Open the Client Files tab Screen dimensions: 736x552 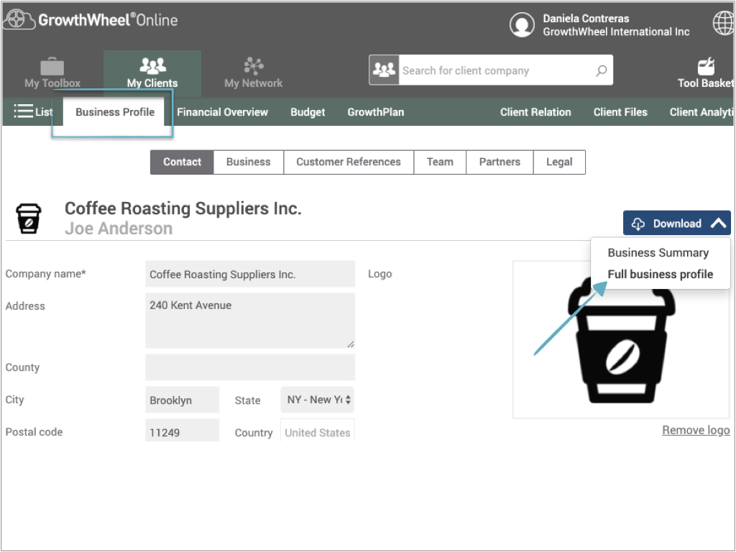(x=620, y=111)
